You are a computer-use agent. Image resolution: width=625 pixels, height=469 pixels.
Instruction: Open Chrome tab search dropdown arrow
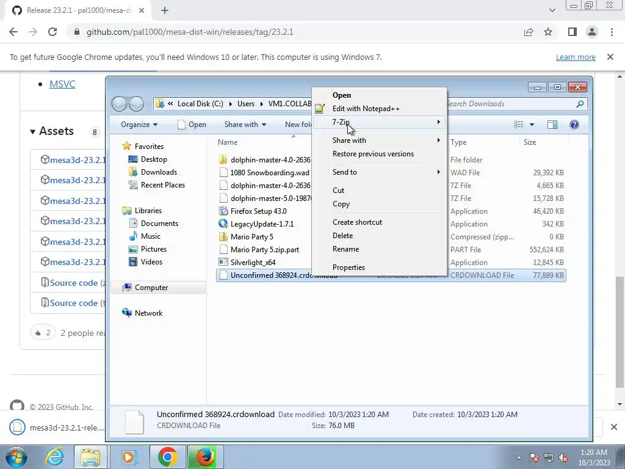552,10
